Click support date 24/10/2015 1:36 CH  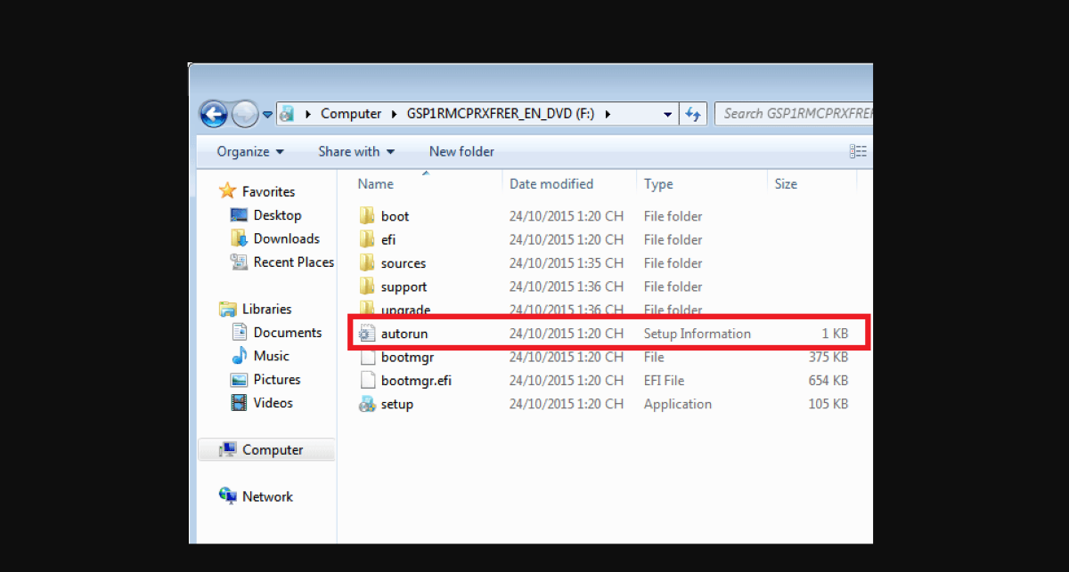[x=567, y=286]
